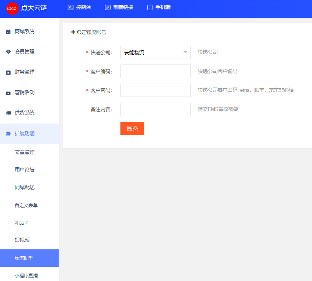312x281 pixels.
Task: Click the 快递公司 dropdown arrow
Action: pos(185,52)
